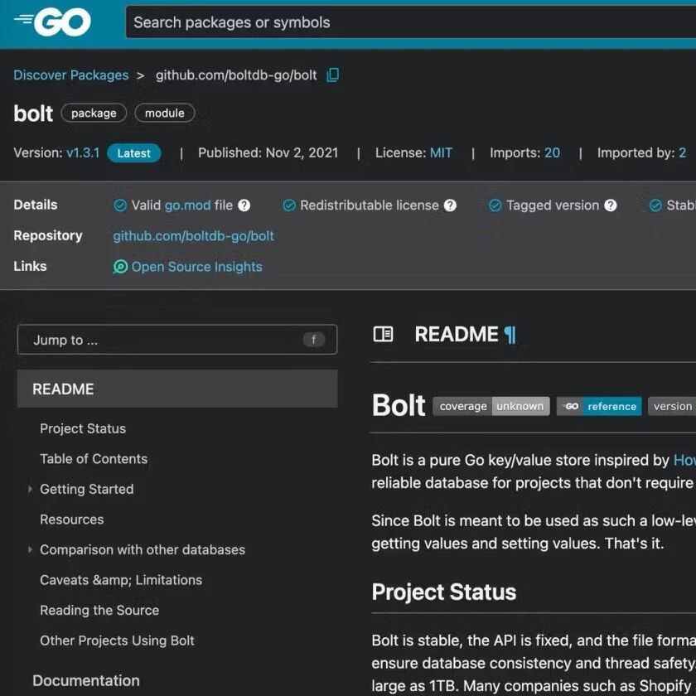Select Getting Started in outline
This screenshot has height=696, width=696.
tap(86, 489)
